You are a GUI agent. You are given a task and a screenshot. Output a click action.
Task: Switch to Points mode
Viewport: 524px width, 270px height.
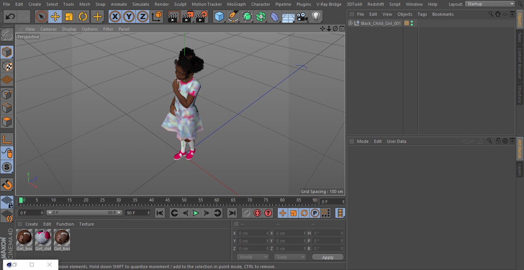pos(7,94)
